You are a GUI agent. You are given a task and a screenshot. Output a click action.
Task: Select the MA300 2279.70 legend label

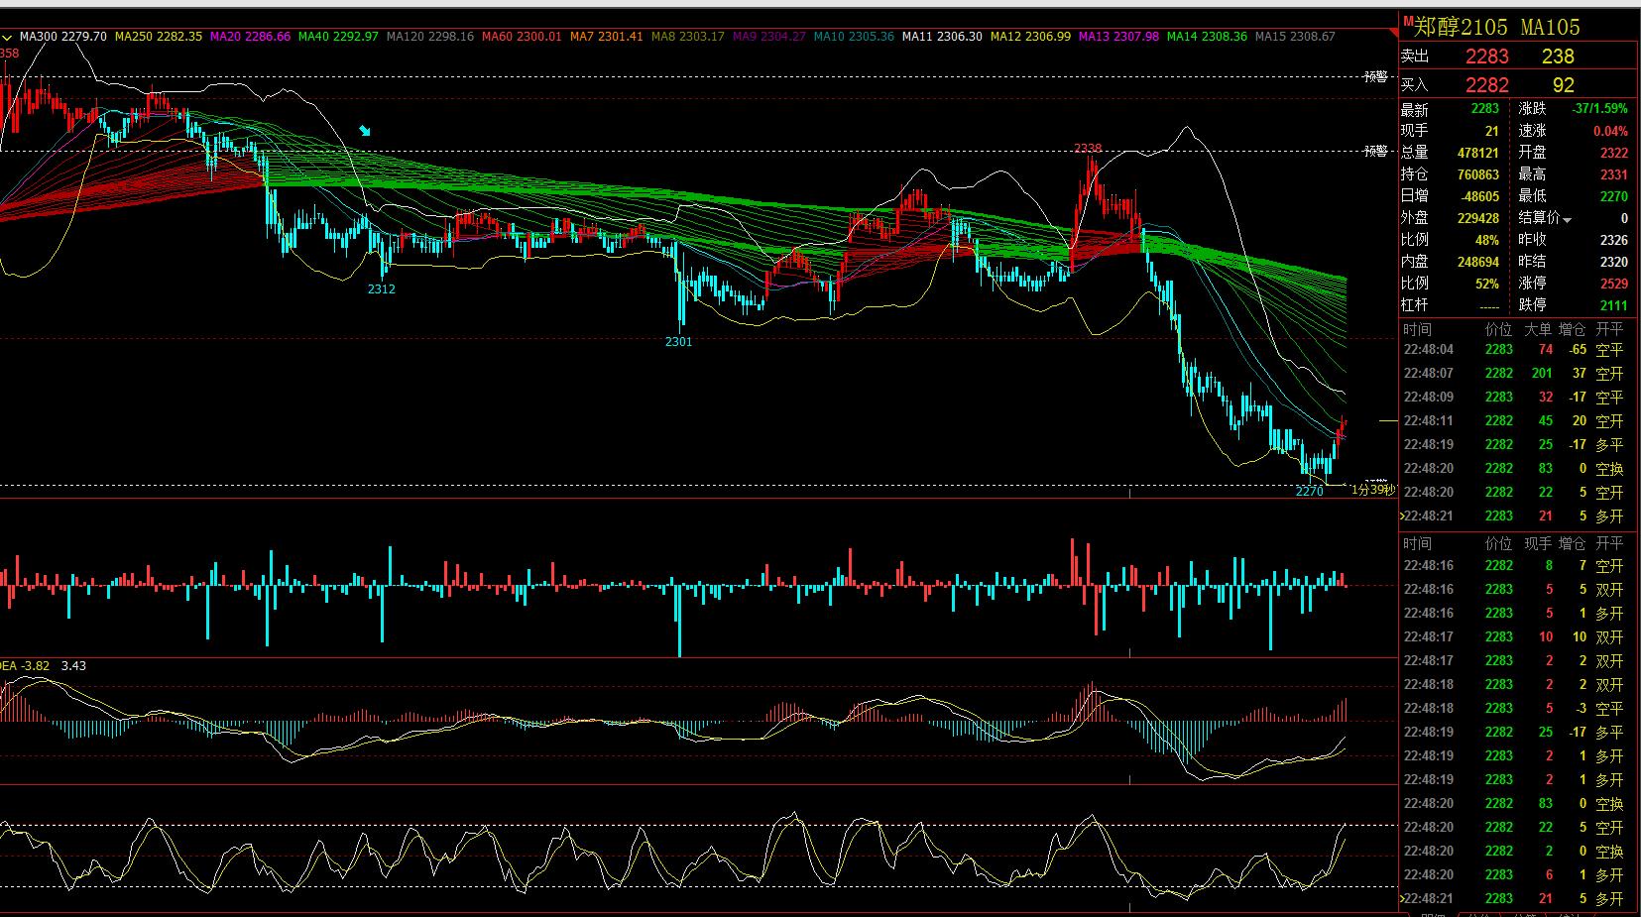coord(63,37)
